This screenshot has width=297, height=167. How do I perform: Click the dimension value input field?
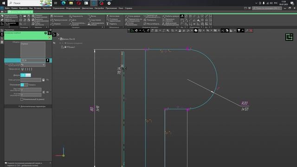pyautogui.click(x=33, y=60)
